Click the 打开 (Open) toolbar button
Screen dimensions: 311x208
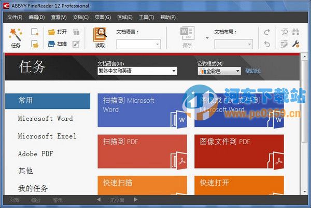(58, 32)
